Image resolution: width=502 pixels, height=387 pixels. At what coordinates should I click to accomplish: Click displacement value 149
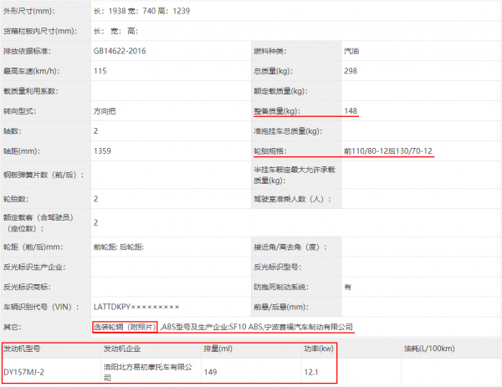pyautogui.click(x=210, y=372)
